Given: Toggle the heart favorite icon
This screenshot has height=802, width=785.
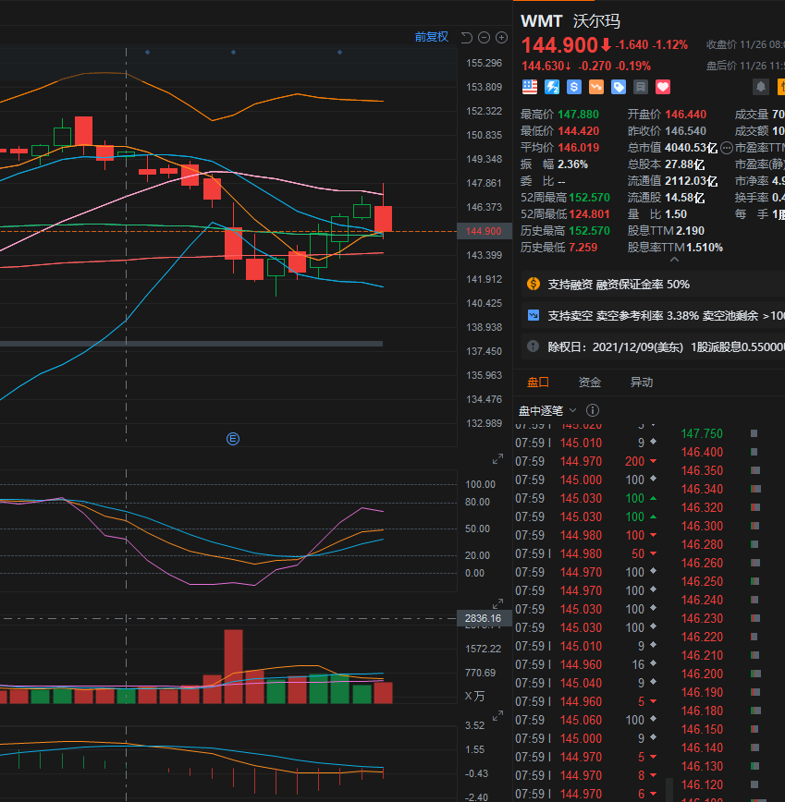Looking at the screenshot, I should pyautogui.click(x=663, y=87).
